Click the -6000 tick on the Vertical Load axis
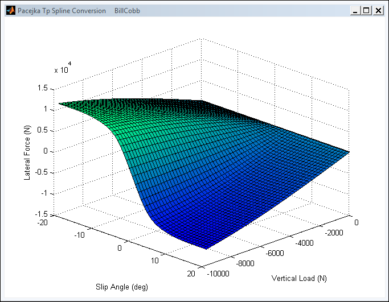 pos(275,253)
